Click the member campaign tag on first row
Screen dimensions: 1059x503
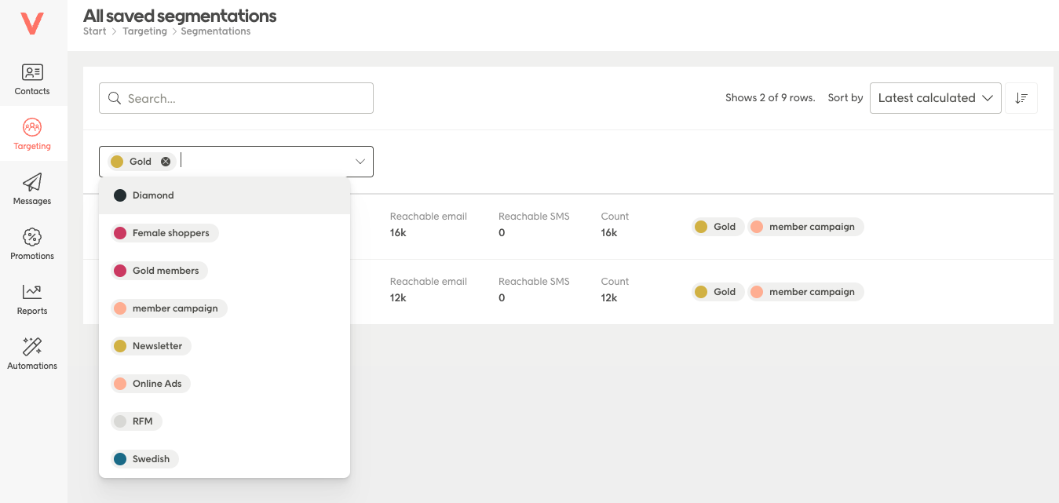805,226
